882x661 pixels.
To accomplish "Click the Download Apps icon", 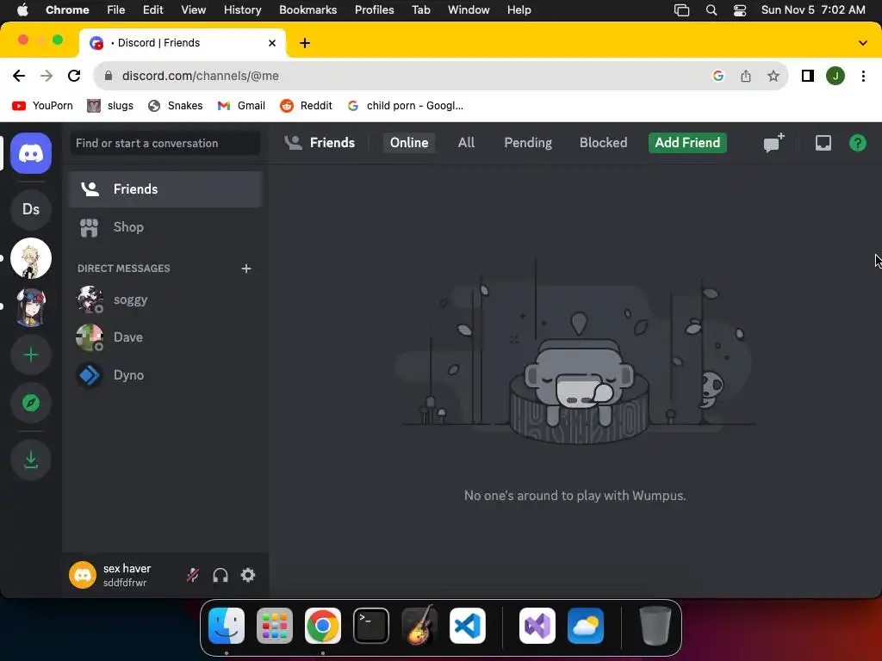I will point(31,460).
